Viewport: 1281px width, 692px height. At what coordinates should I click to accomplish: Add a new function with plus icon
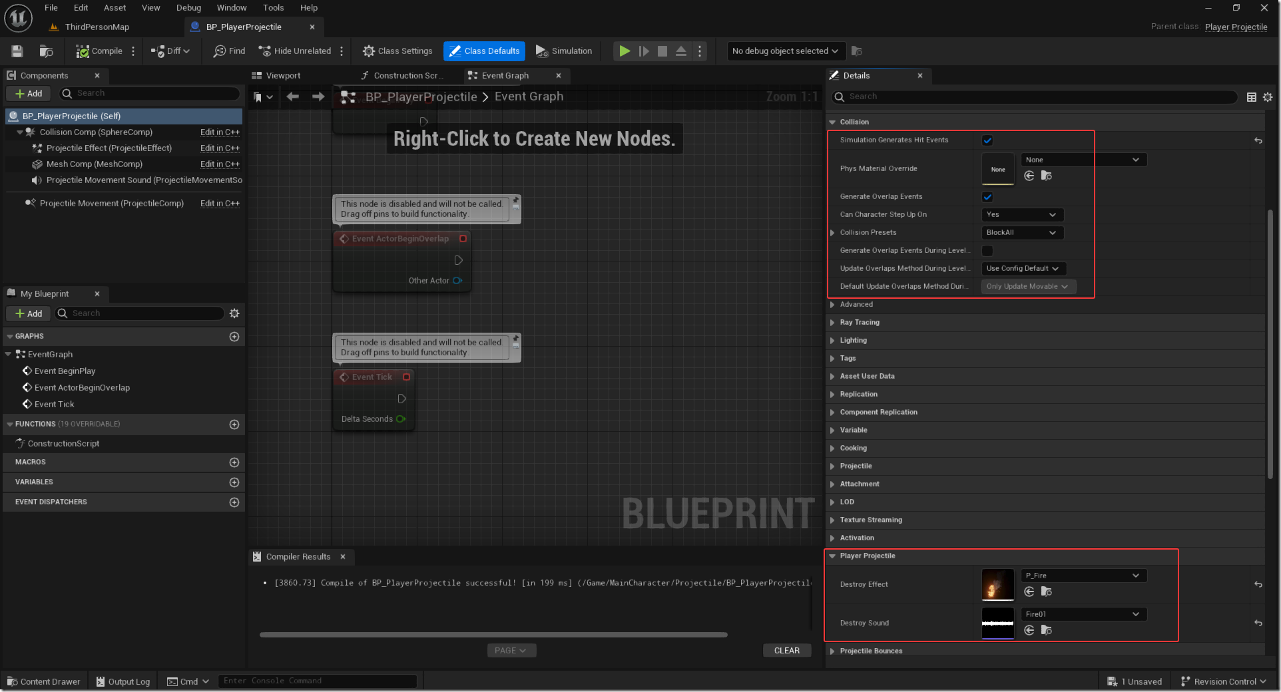point(234,425)
